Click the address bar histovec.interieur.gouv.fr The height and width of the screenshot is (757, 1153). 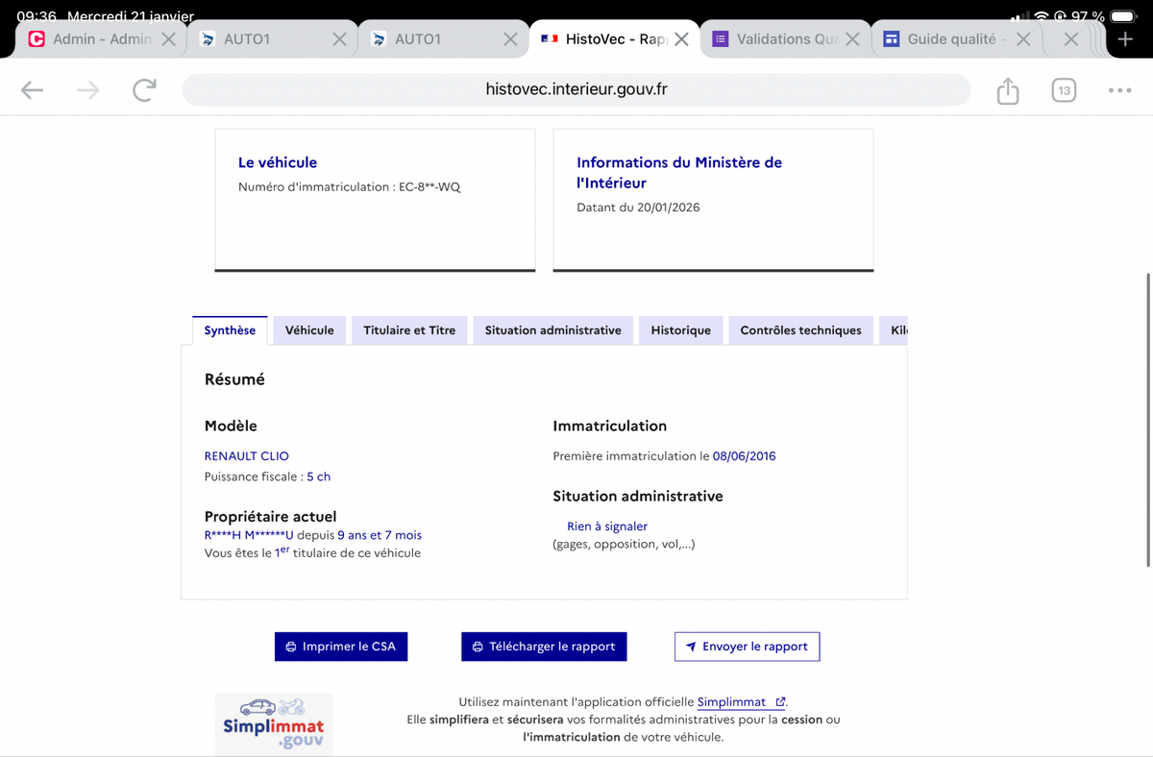click(576, 89)
